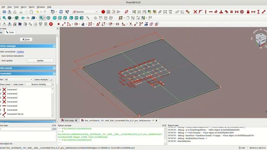This screenshot has height=150, width=267.
Task: Click the Select Multiple button
Action: point(41,80)
